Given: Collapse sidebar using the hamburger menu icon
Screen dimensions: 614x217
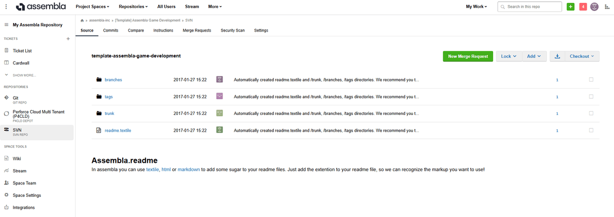Looking at the screenshot, I should tap(6, 24).
